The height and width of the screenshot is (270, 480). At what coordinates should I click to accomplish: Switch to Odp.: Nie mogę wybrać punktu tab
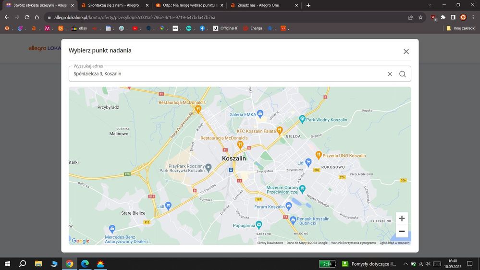click(189, 5)
